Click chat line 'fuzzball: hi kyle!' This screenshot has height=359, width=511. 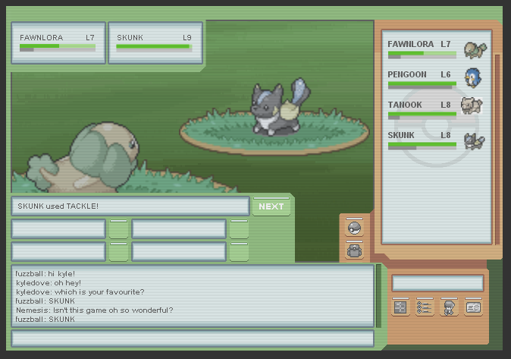point(45,273)
